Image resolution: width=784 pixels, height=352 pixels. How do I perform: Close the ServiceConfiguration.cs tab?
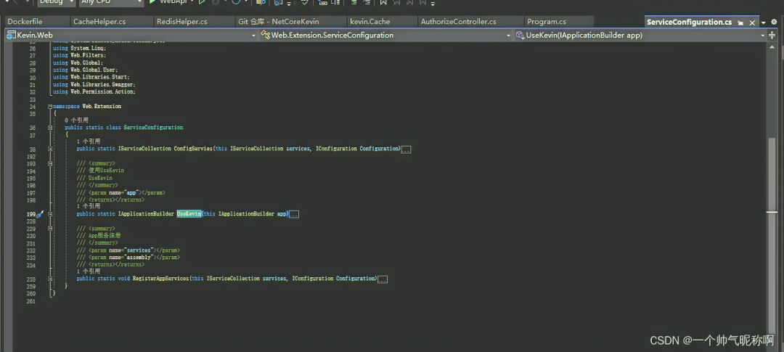(x=752, y=22)
